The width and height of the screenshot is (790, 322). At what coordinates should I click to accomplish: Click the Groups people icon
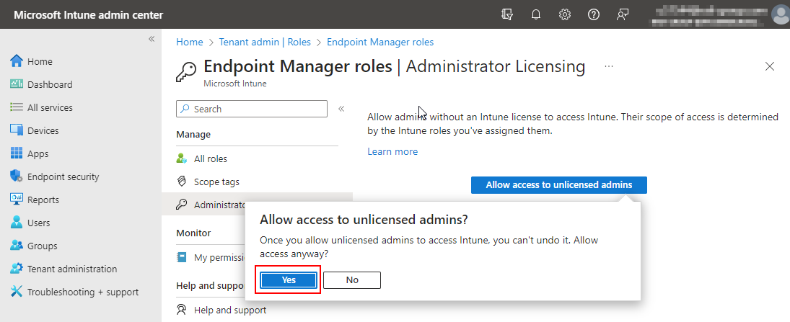17,246
